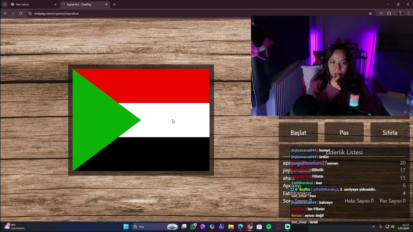This screenshot has height=232, width=413.
Task: Click the adblock shield icon in the toolbar
Action: tap(381, 14)
